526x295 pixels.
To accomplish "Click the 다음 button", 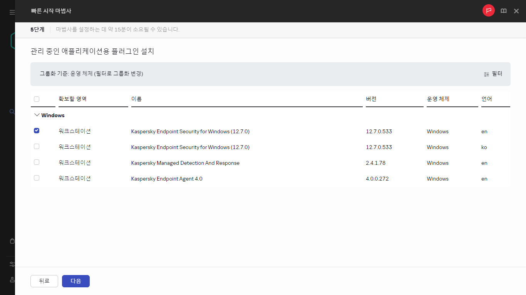I will coord(75,281).
